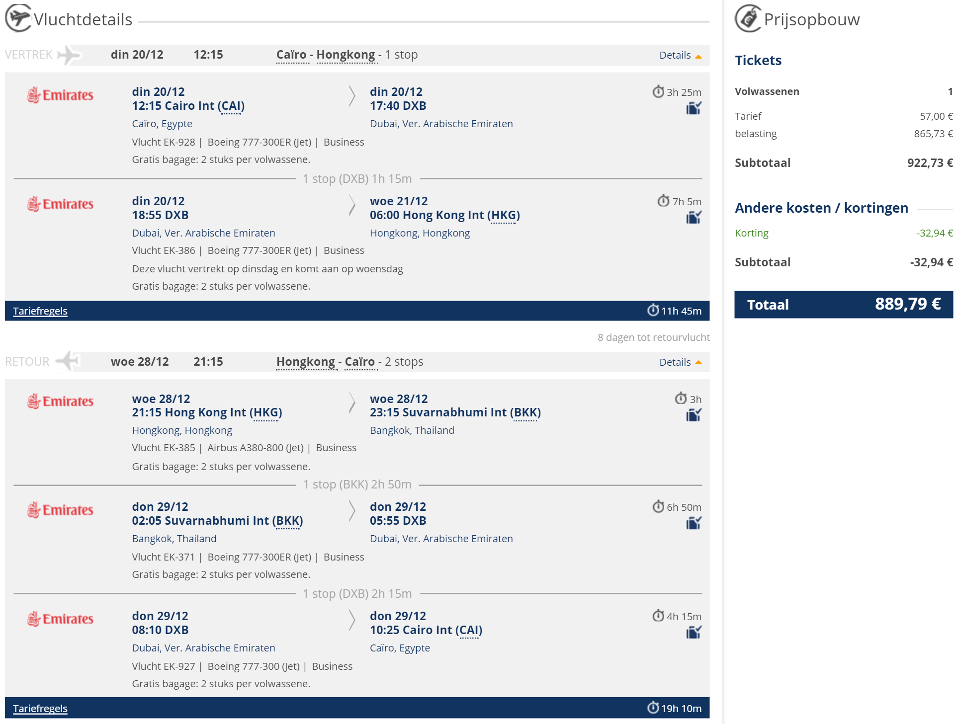Image resolution: width=960 pixels, height=724 pixels.
Task: Click the CAI airport code at 12:15 departure
Action: coord(231,106)
